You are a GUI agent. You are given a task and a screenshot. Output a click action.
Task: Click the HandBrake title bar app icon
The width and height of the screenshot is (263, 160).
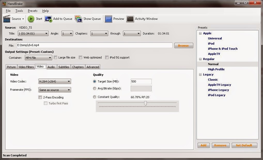[x=4, y=4]
